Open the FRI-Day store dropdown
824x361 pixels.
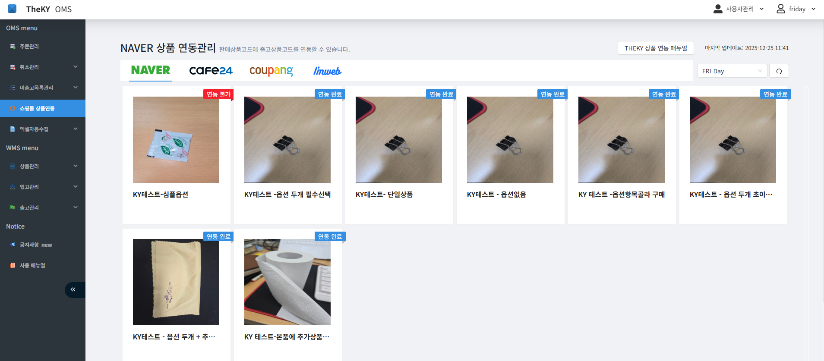point(732,71)
